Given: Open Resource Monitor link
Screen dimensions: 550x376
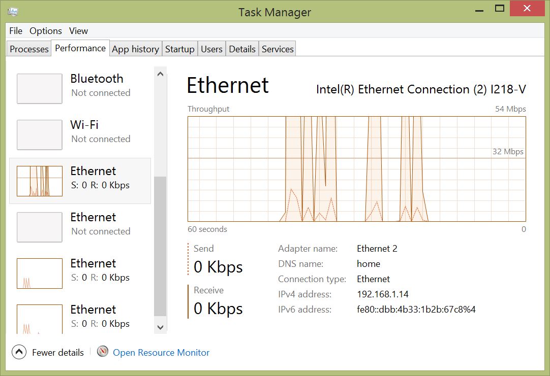Looking at the screenshot, I should click(161, 353).
